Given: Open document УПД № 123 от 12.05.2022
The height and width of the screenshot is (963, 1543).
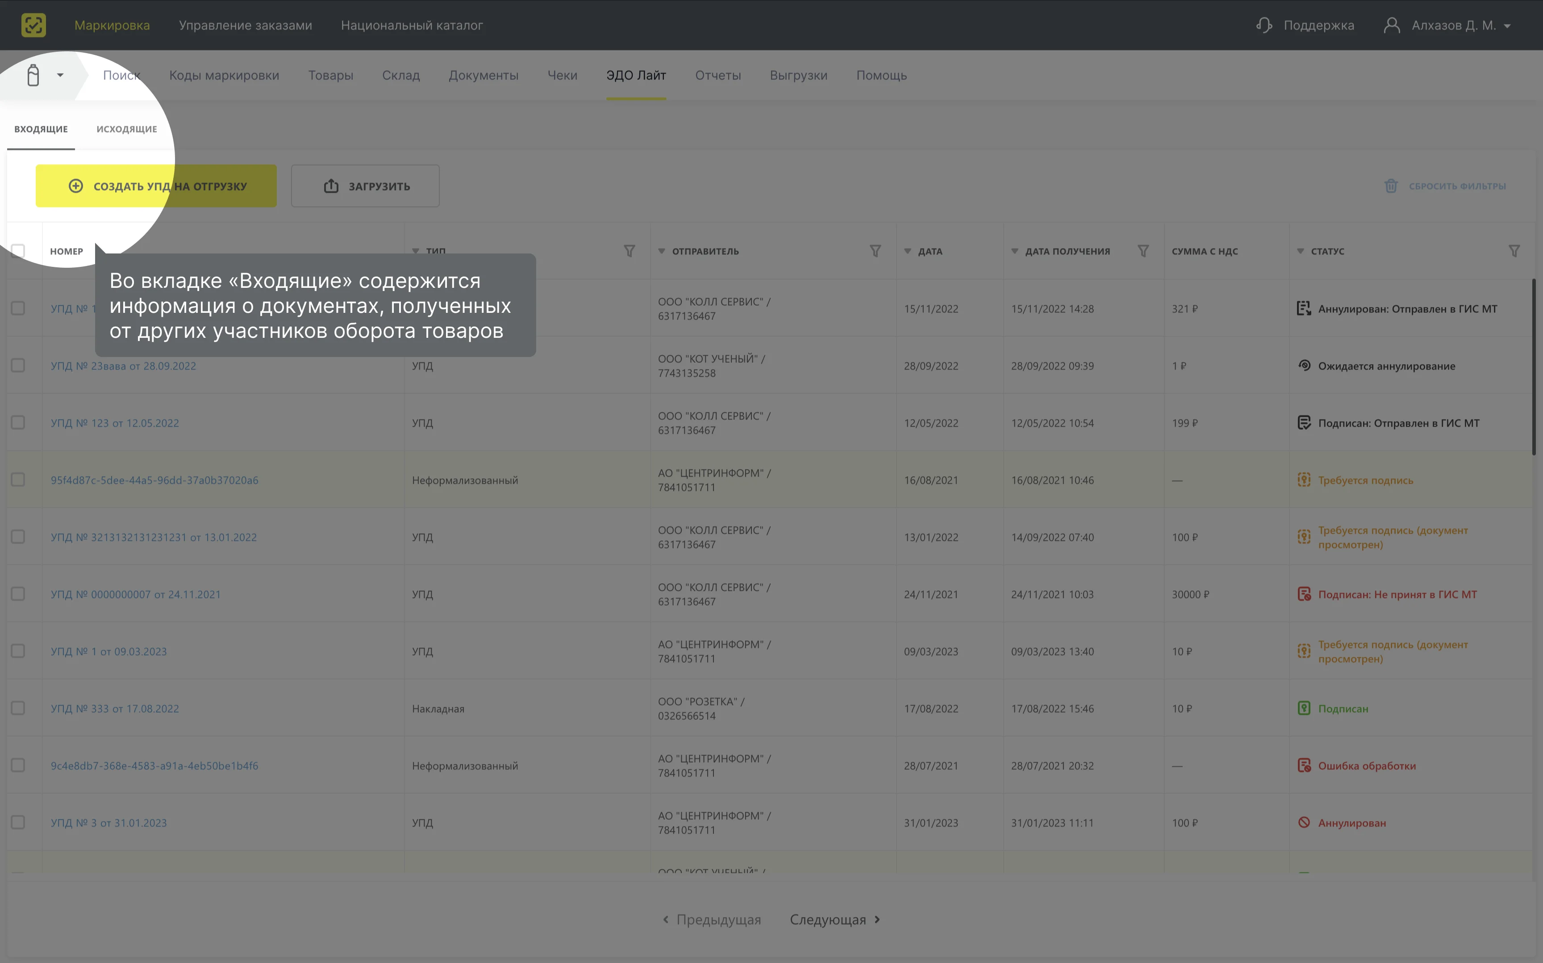Looking at the screenshot, I should point(115,423).
